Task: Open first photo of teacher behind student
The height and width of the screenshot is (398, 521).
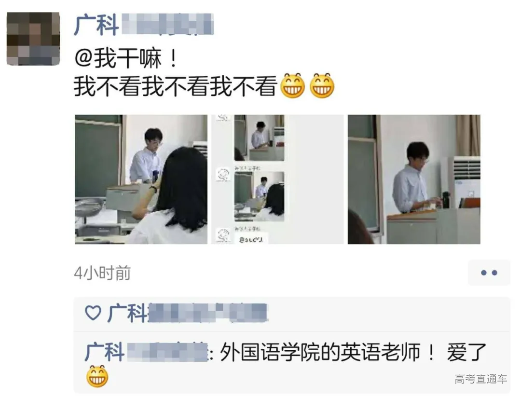Action: (141, 179)
